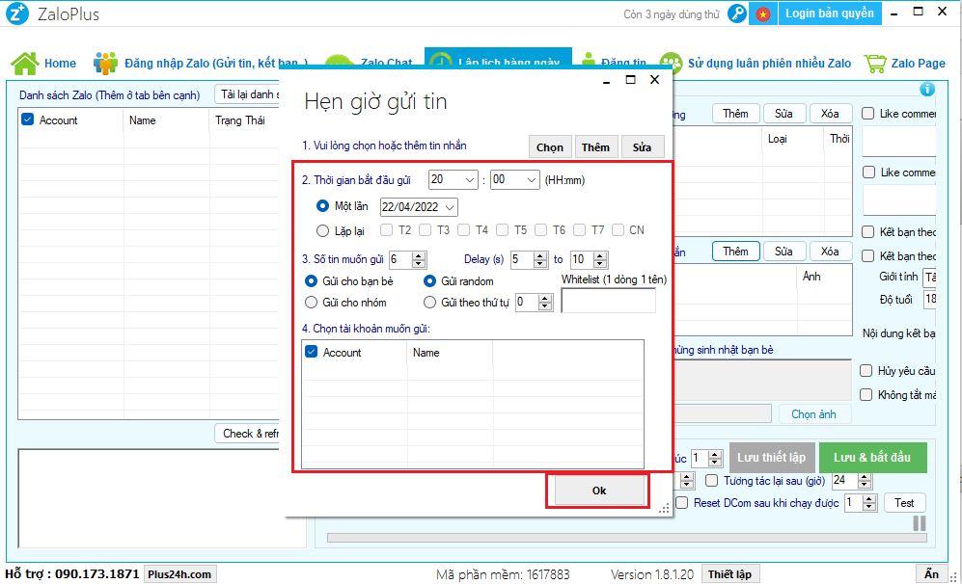Enable Reset DCom sau khi chạy checkbox
Image resolution: width=962 pixels, height=584 pixels.
click(x=682, y=502)
